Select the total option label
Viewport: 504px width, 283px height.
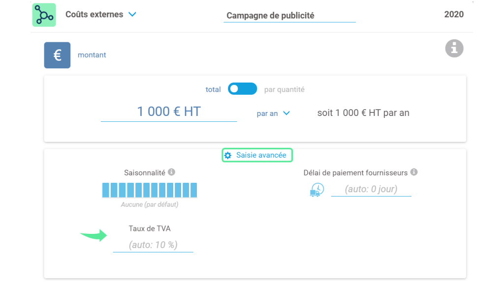[x=213, y=89]
